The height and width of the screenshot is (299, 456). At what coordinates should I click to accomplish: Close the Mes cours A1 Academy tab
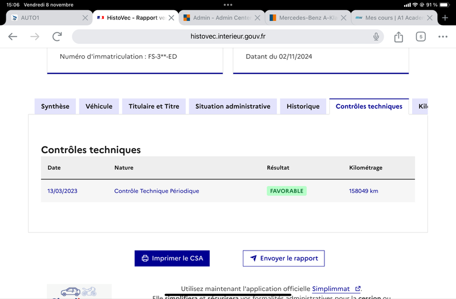(x=430, y=18)
